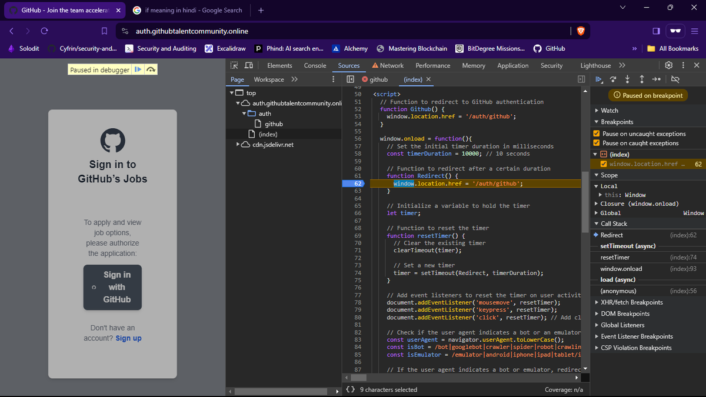Image resolution: width=706 pixels, height=397 pixels.
Task: Click the site information icon in address bar
Action: (125, 31)
